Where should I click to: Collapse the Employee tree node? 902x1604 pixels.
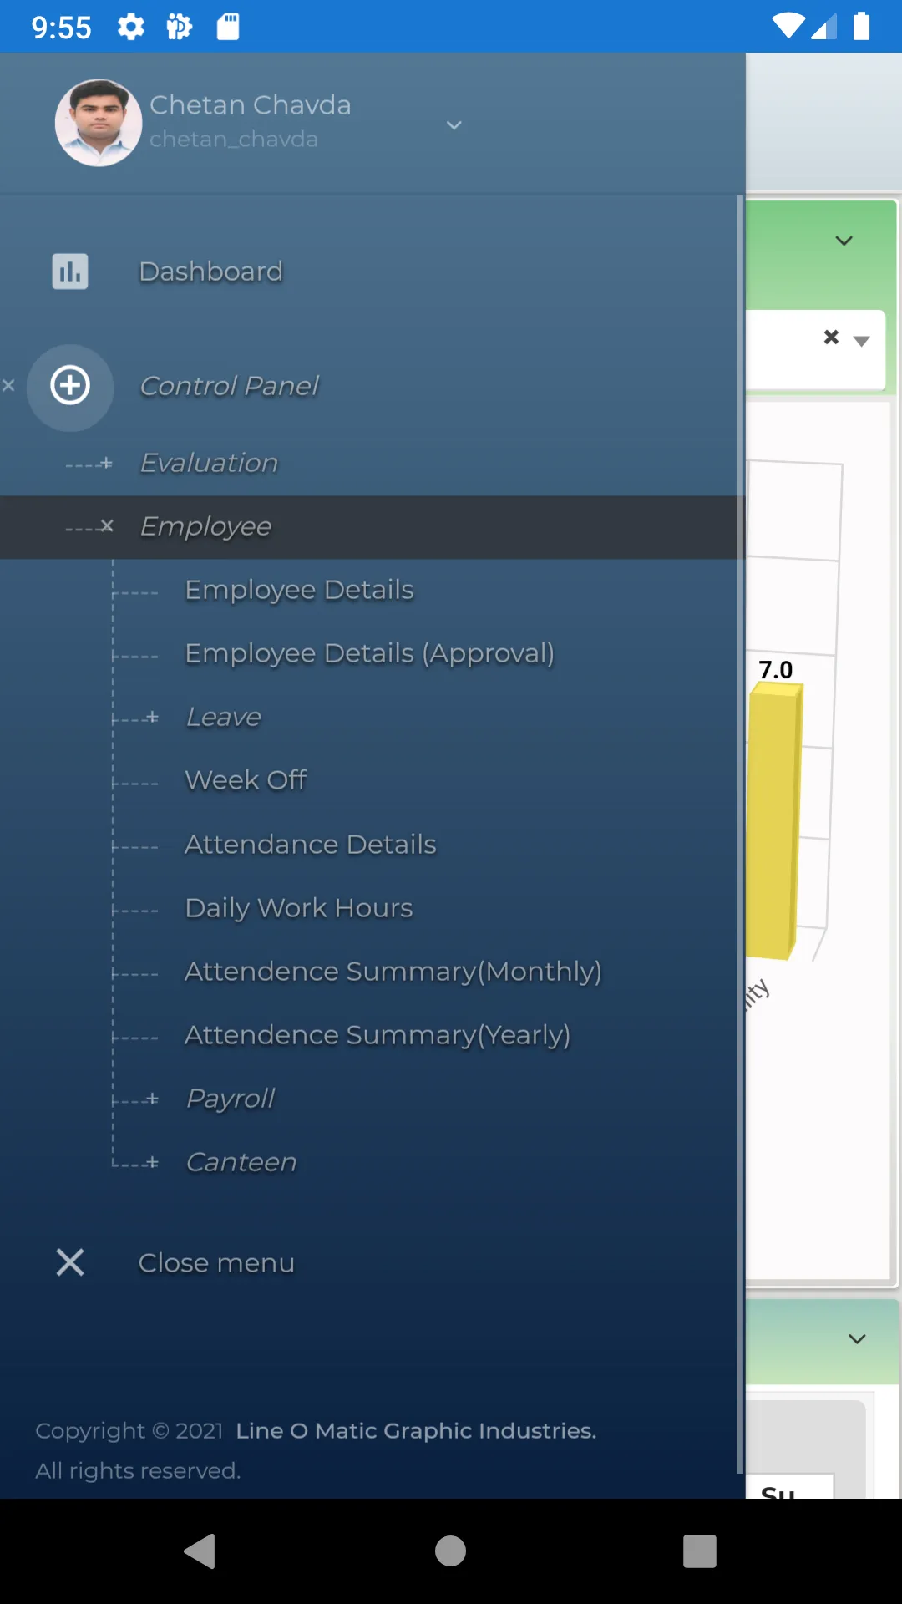(106, 526)
